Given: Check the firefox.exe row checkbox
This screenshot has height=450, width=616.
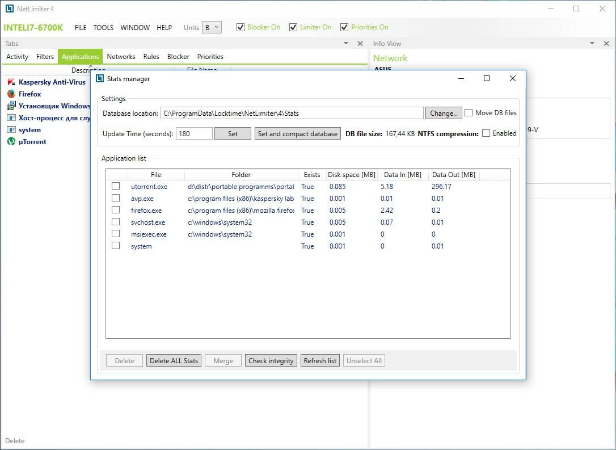Looking at the screenshot, I should [x=116, y=210].
